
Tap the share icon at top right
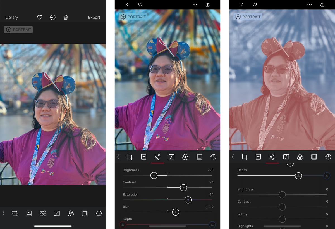click(207, 4)
